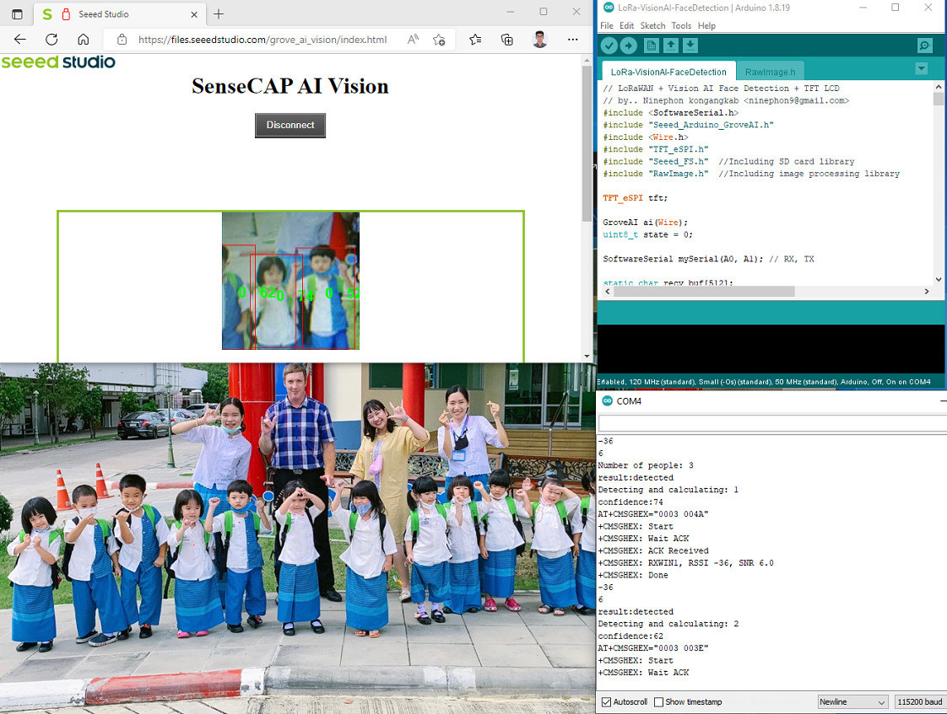Click the Disconnect button

coord(290,126)
